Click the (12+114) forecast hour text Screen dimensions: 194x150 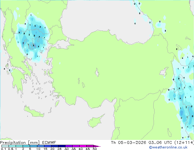184,143
